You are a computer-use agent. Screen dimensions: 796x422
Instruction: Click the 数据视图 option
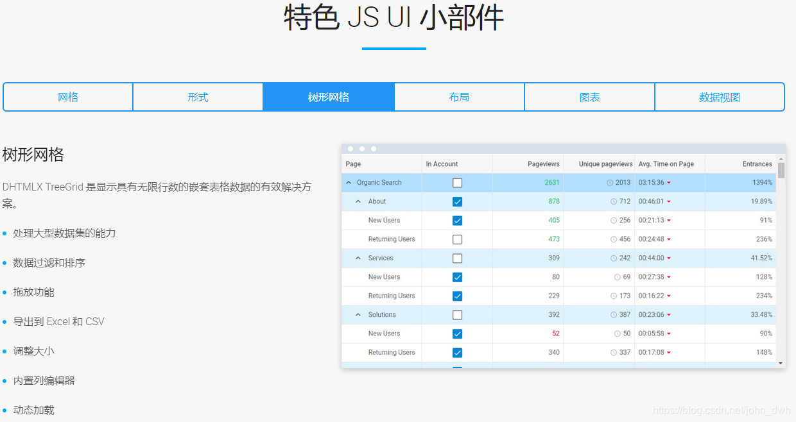click(x=720, y=96)
